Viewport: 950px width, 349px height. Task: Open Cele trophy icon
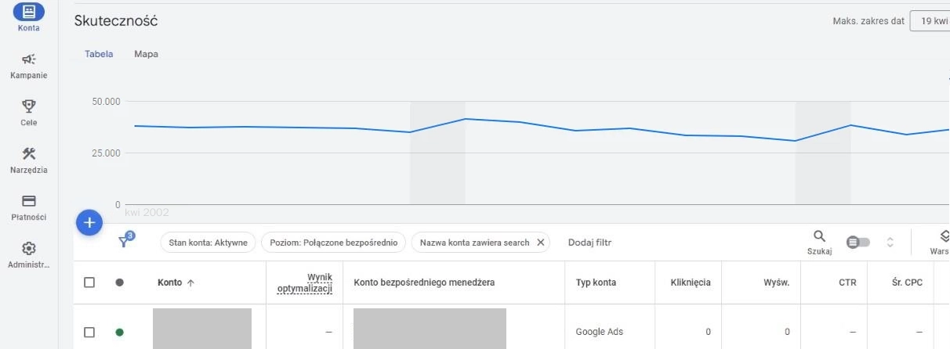click(28, 106)
